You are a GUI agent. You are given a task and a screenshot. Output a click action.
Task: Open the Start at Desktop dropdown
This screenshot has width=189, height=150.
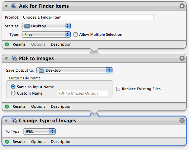click(x=46, y=26)
